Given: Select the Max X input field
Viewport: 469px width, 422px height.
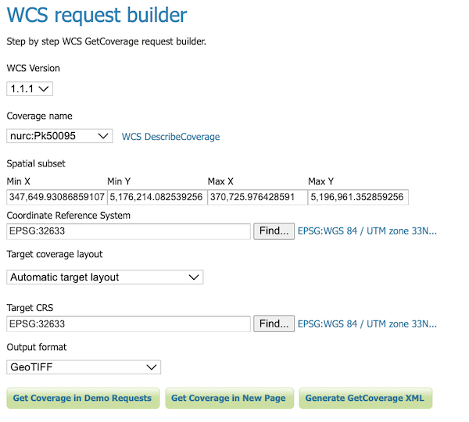Looking at the screenshot, I should click(256, 197).
